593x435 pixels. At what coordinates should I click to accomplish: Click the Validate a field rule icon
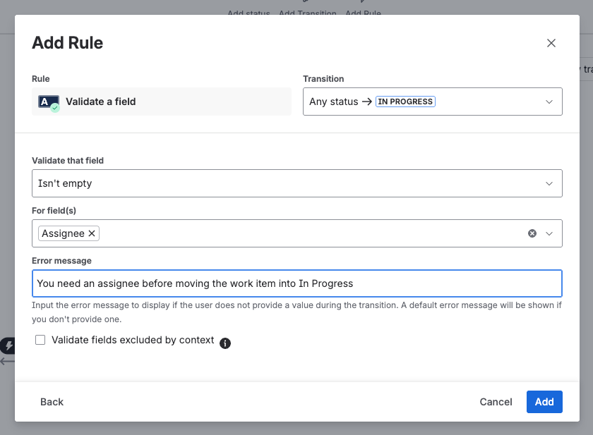(48, 101)
